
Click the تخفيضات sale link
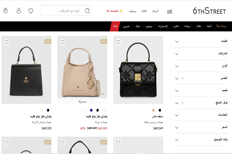point(113,11)
